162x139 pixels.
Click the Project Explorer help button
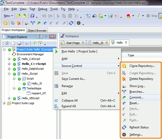click(x=39, y=37)
